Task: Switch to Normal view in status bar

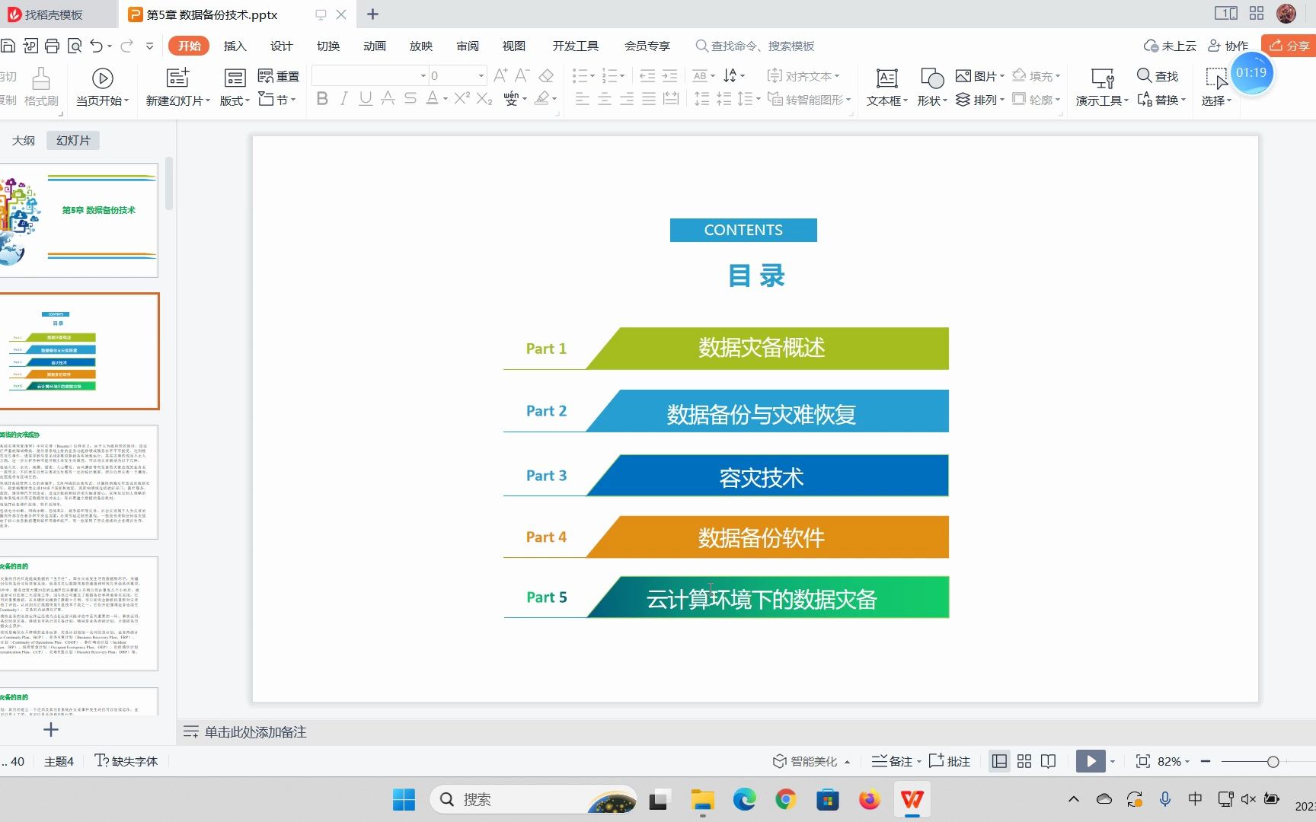Action: pyautogui.click(x=1000, y=761)
